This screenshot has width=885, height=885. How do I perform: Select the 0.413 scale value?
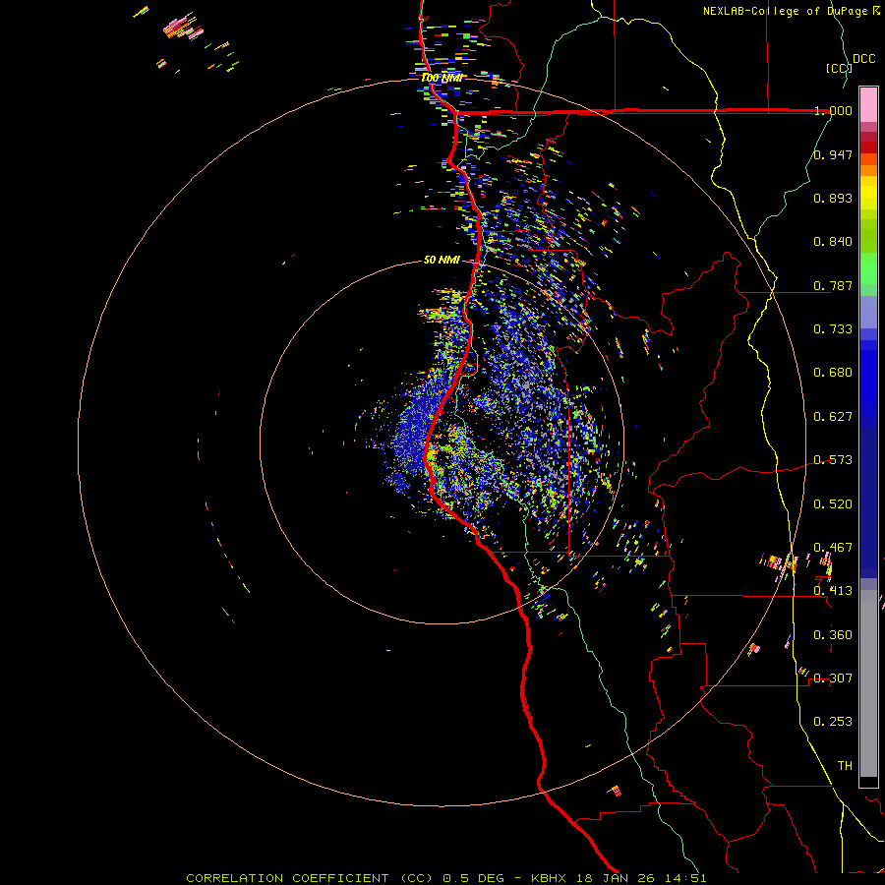click(833, 591)
